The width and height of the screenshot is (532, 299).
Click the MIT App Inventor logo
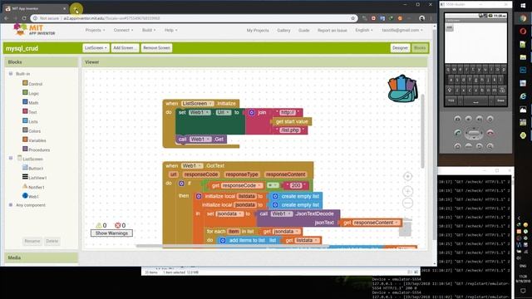pyautogui.click(x=34, y=30)
